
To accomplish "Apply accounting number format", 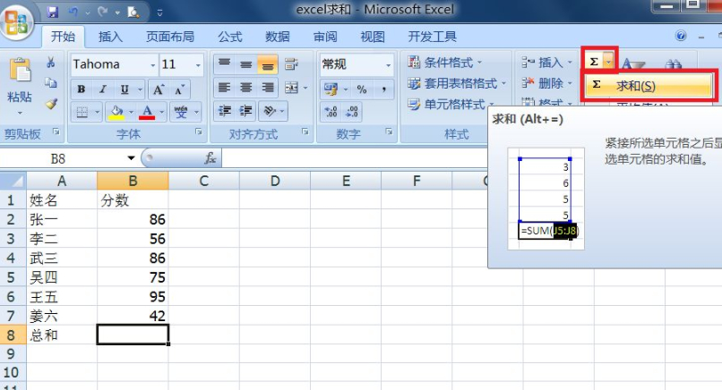I will pos(331,89).
